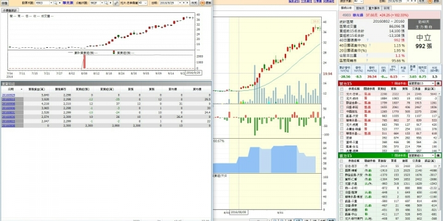The height and width of the screenshot is (221, 443).
Task: Open stock code 4903 dropdown arrow
Action: (51, 3)
